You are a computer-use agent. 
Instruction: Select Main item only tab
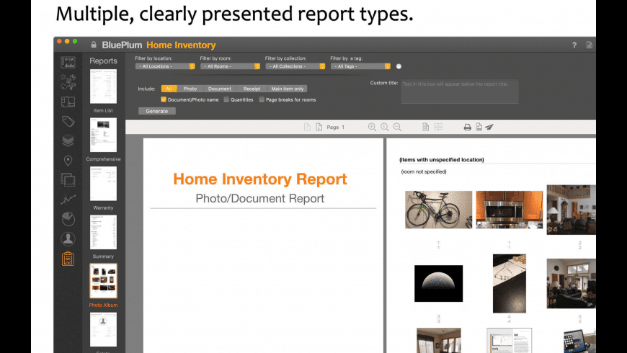tap(287, 89)
